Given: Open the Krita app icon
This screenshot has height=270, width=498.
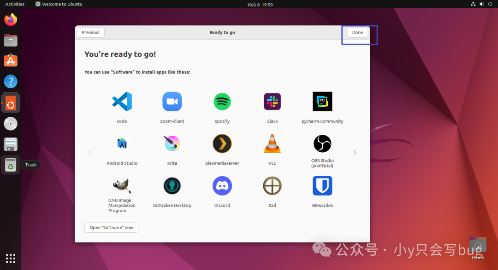Looking at the screenshot, I should click(172, 144).
